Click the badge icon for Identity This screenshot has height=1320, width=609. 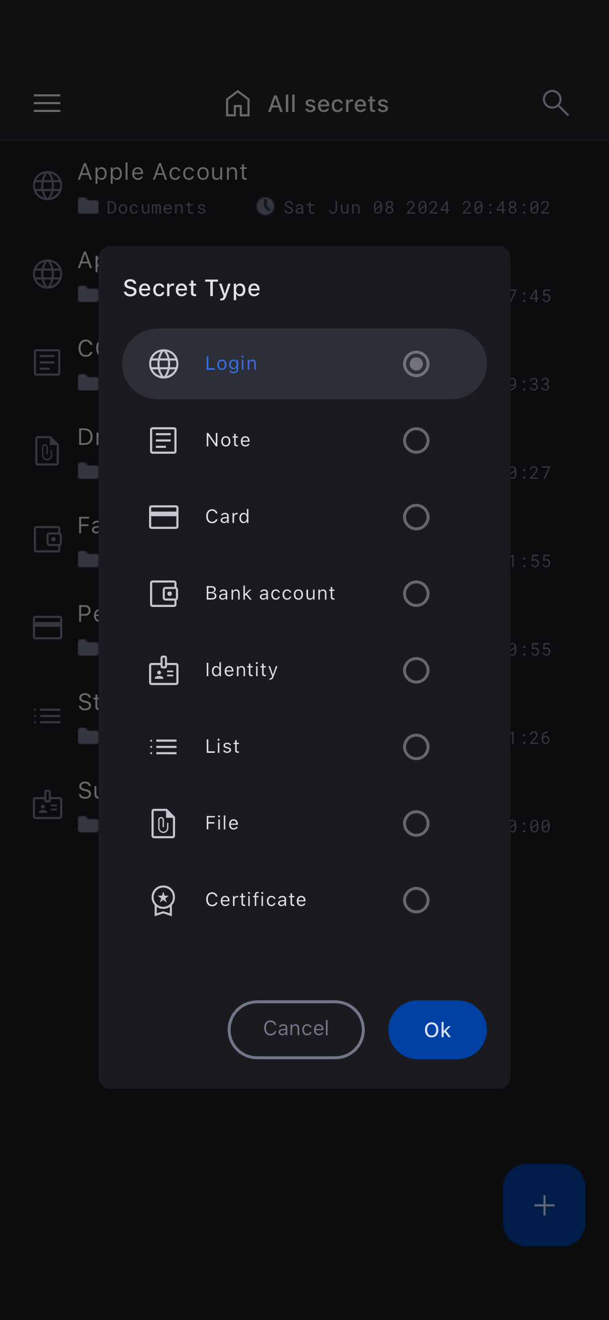[x=164, y=670]
